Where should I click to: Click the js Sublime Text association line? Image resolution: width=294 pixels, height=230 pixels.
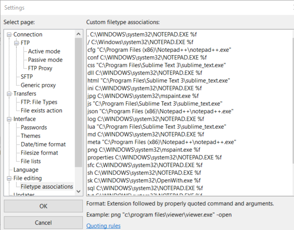coord(155,104)
